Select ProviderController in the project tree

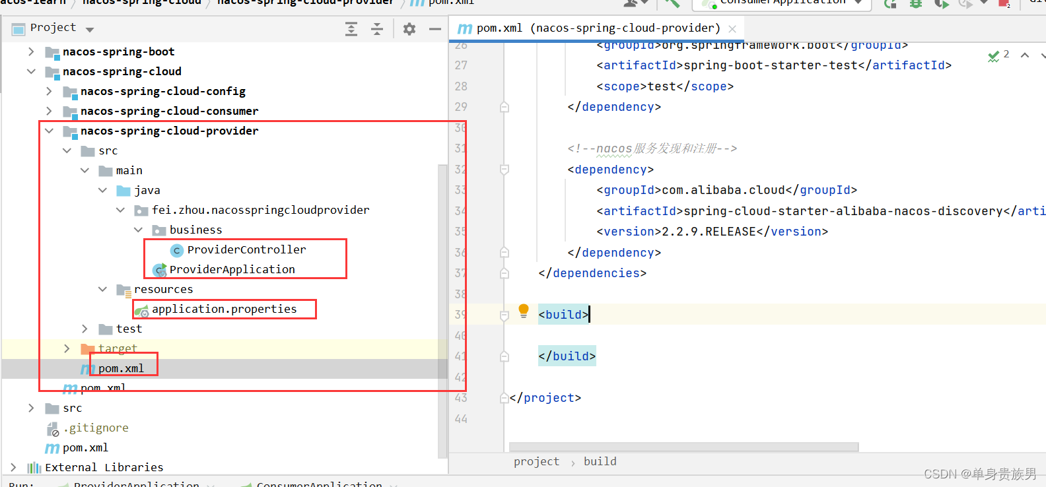246,249
